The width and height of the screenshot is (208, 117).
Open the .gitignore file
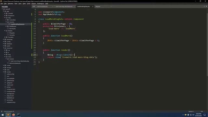[9, 83]
